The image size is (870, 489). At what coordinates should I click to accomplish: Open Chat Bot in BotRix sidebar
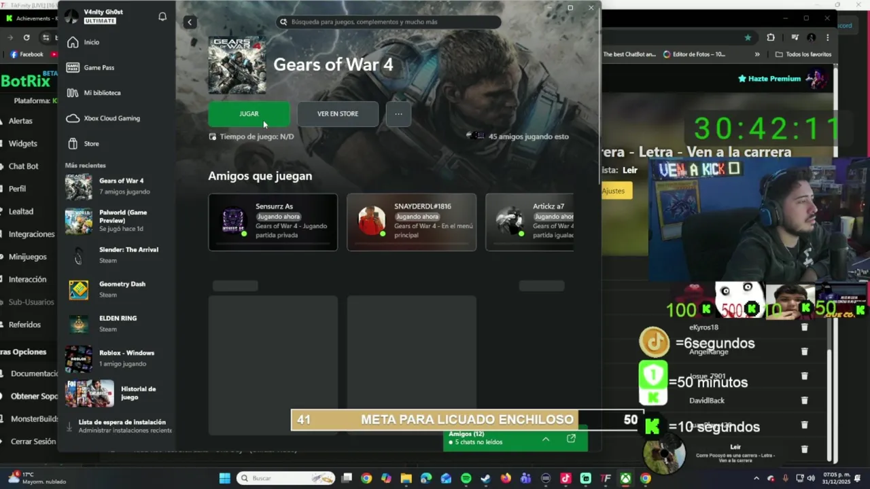pyautogui.click(x=23, y=166)
